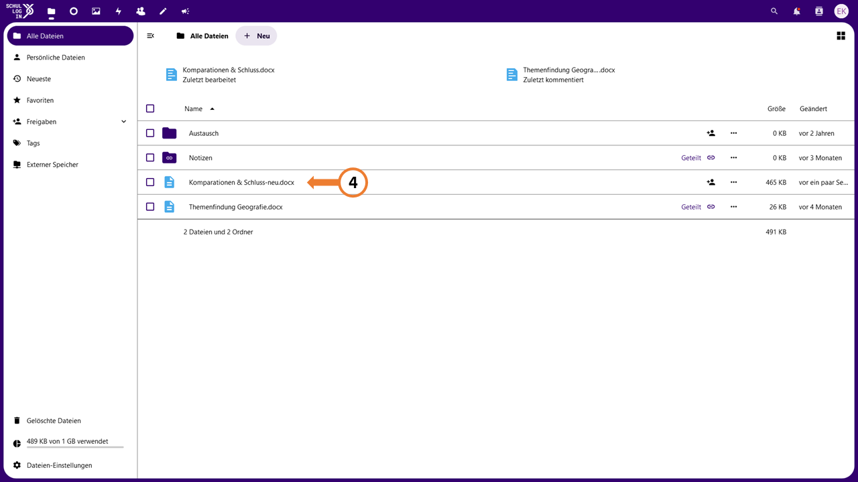Click the Neu button
858x482 pixels.
(257, 36)
